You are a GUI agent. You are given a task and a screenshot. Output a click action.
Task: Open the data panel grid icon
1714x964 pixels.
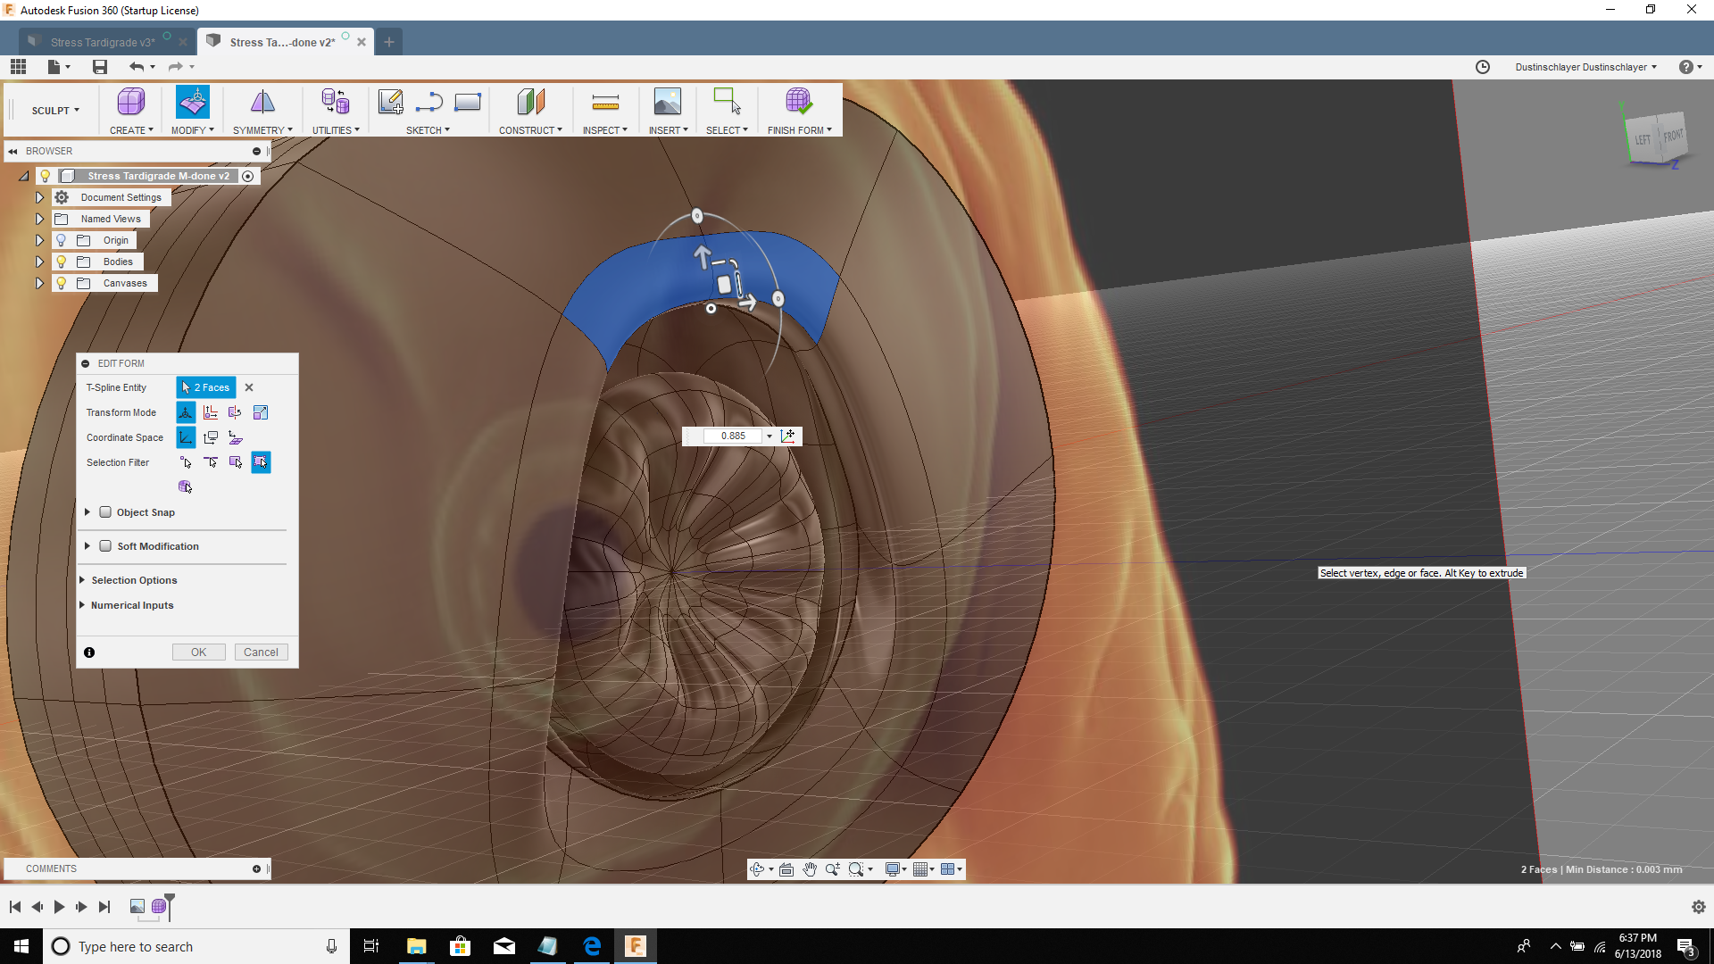(19, 67)
